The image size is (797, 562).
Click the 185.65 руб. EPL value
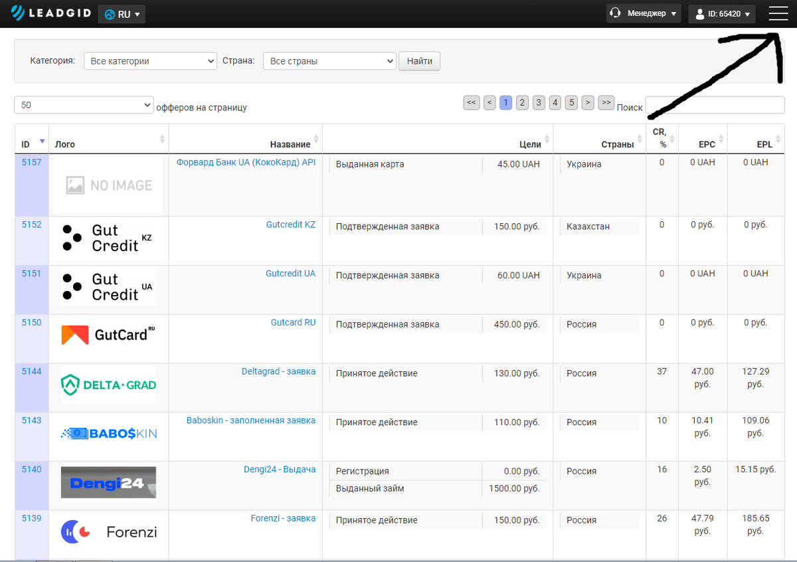click(756, 525)
